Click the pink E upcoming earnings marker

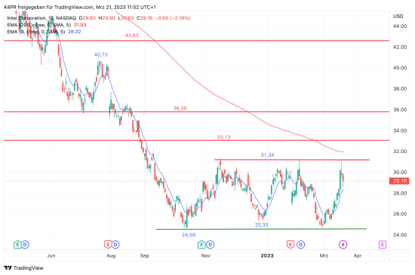coord(383,245)
